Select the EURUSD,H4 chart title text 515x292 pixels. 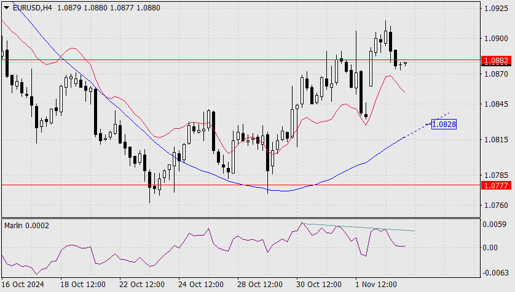[x=32, y=7]
